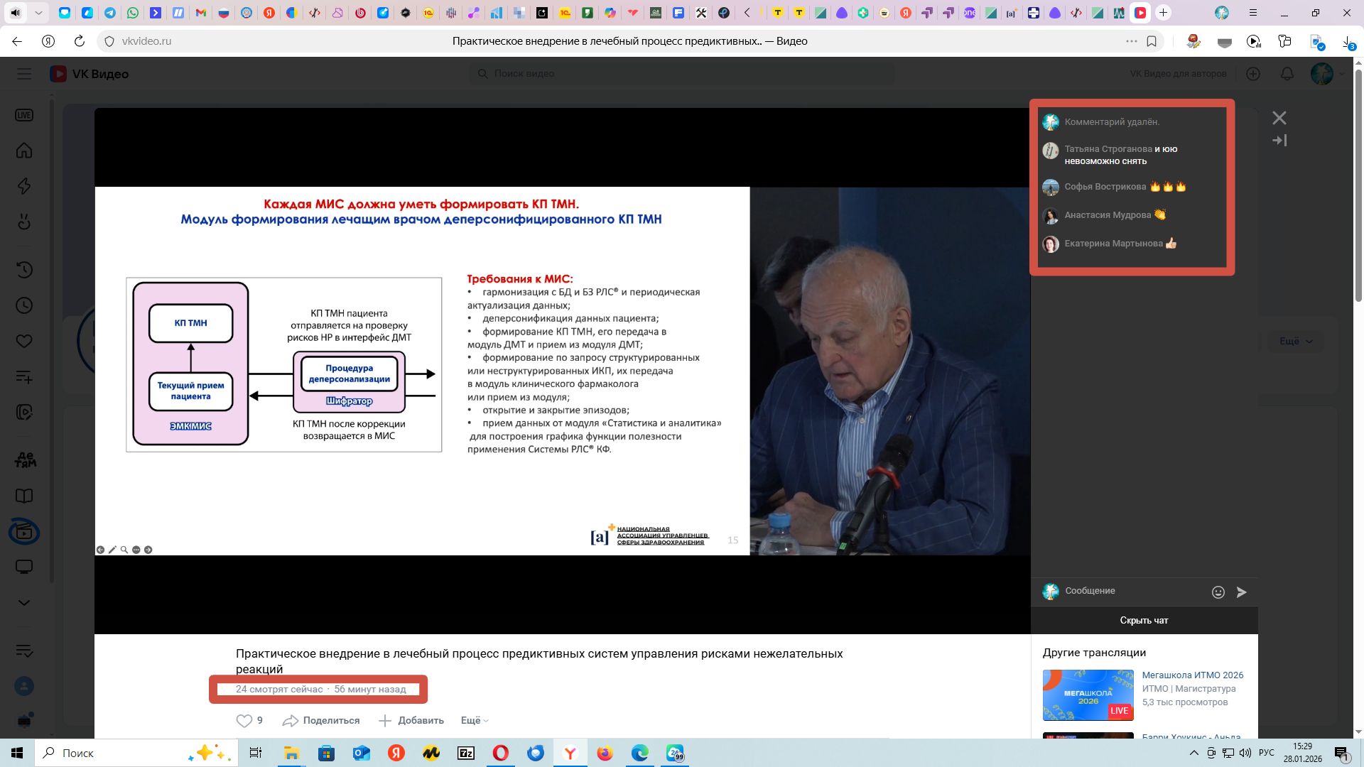Toggle the hamburger menu in VK header
Viewport: 1364px width, 767px height.
click(24, 74)
